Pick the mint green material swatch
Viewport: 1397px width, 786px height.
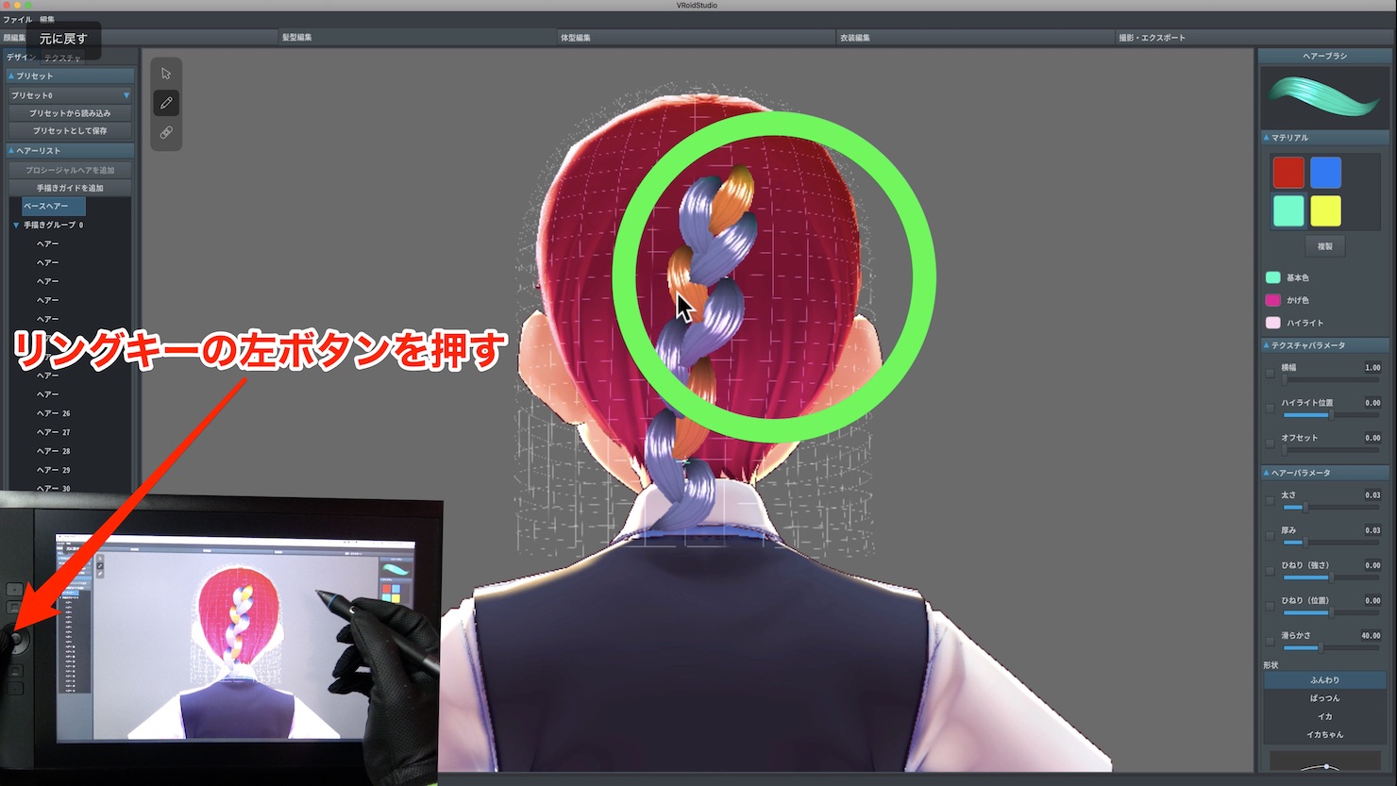[1288, 210]
